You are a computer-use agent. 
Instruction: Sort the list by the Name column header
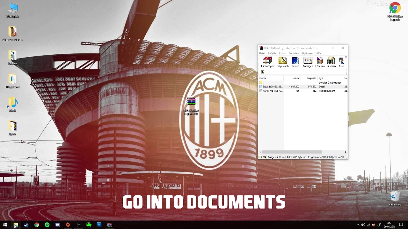(x=271, y=78)
